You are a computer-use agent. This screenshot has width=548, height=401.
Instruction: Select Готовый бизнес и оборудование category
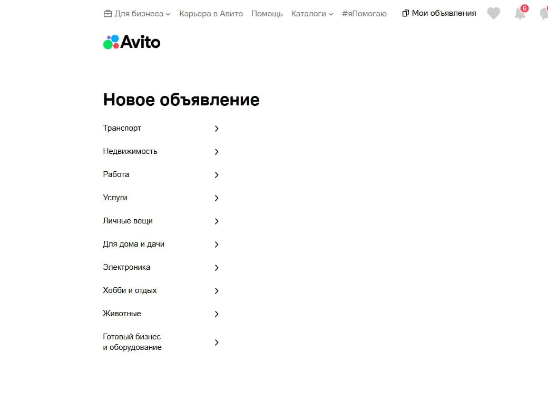point(161,343)
